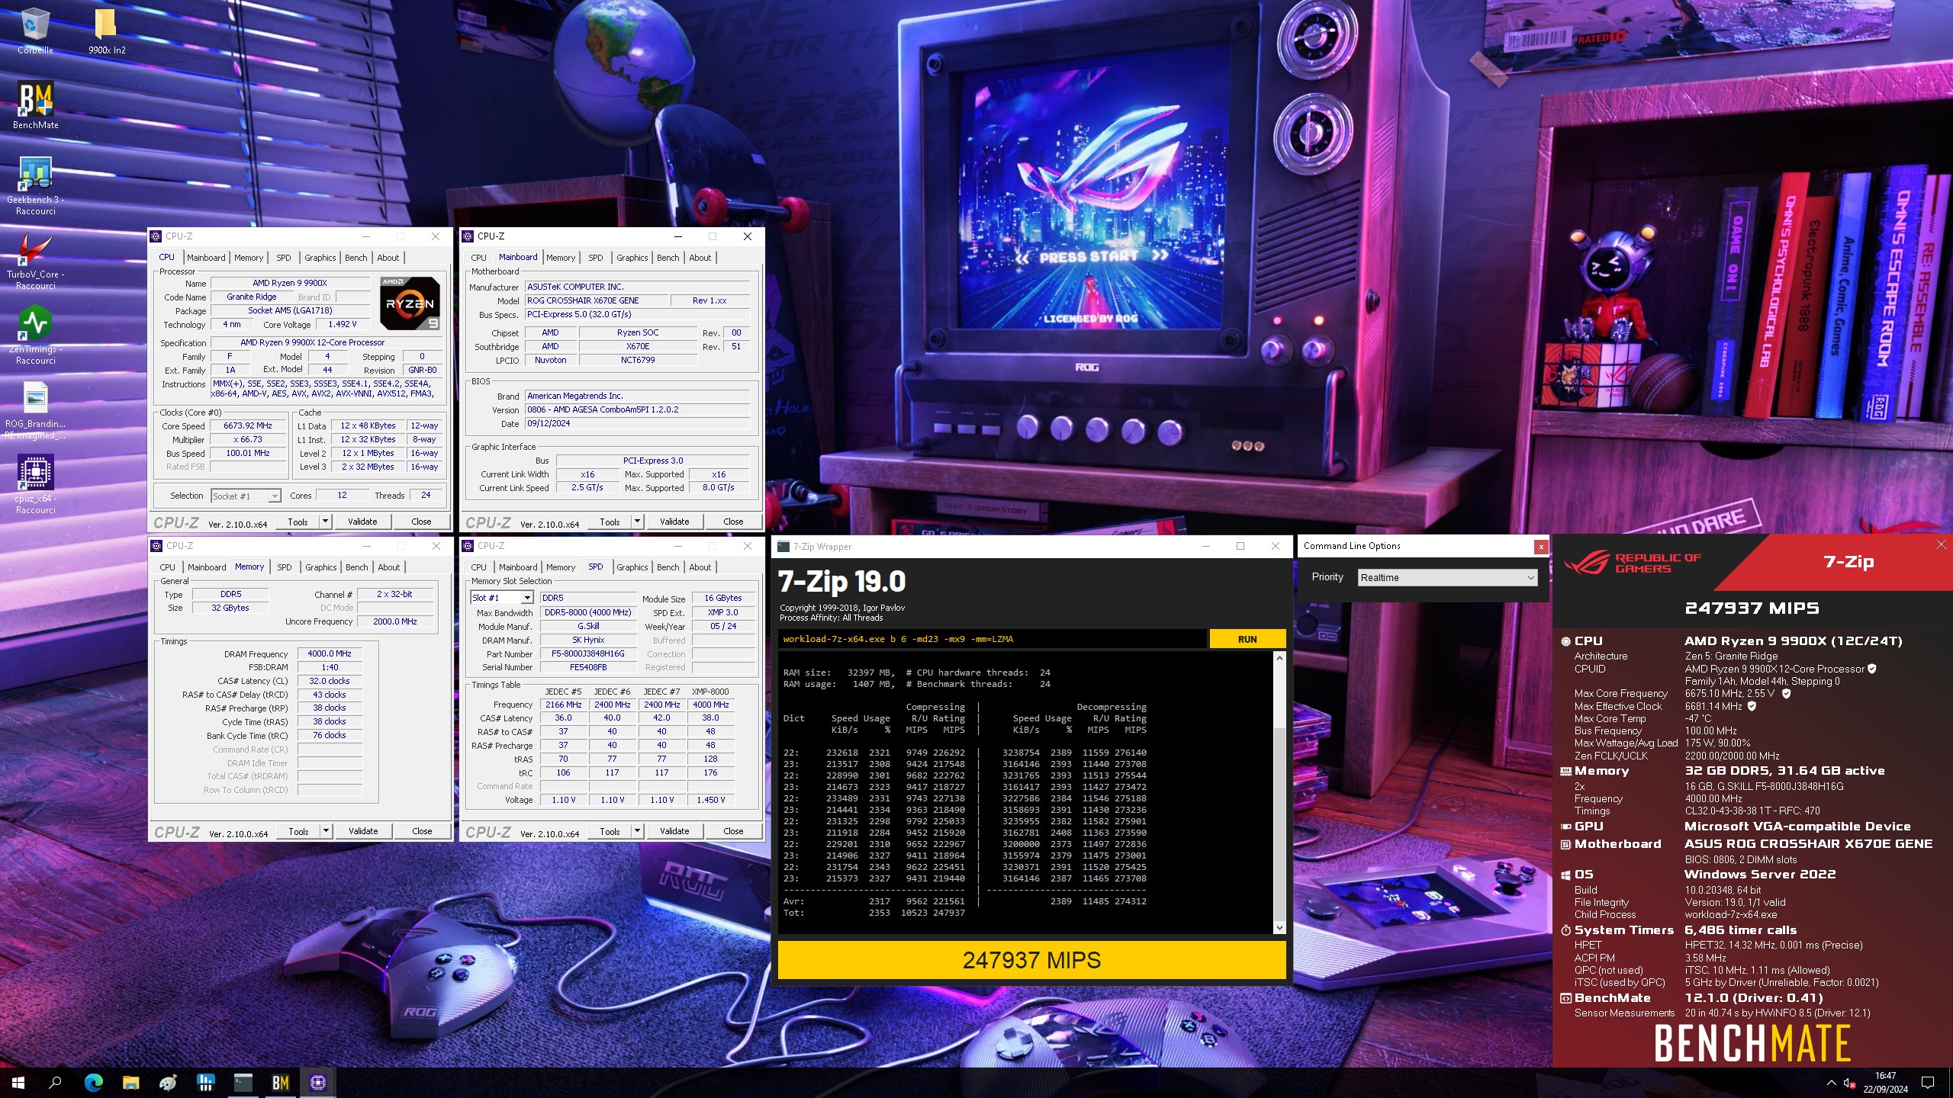Click Close button in CPU-Z Memory window

(x=422, y=831)
